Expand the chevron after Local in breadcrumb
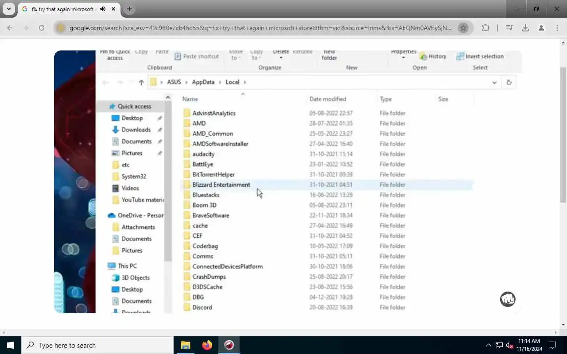 click(245, 82)
